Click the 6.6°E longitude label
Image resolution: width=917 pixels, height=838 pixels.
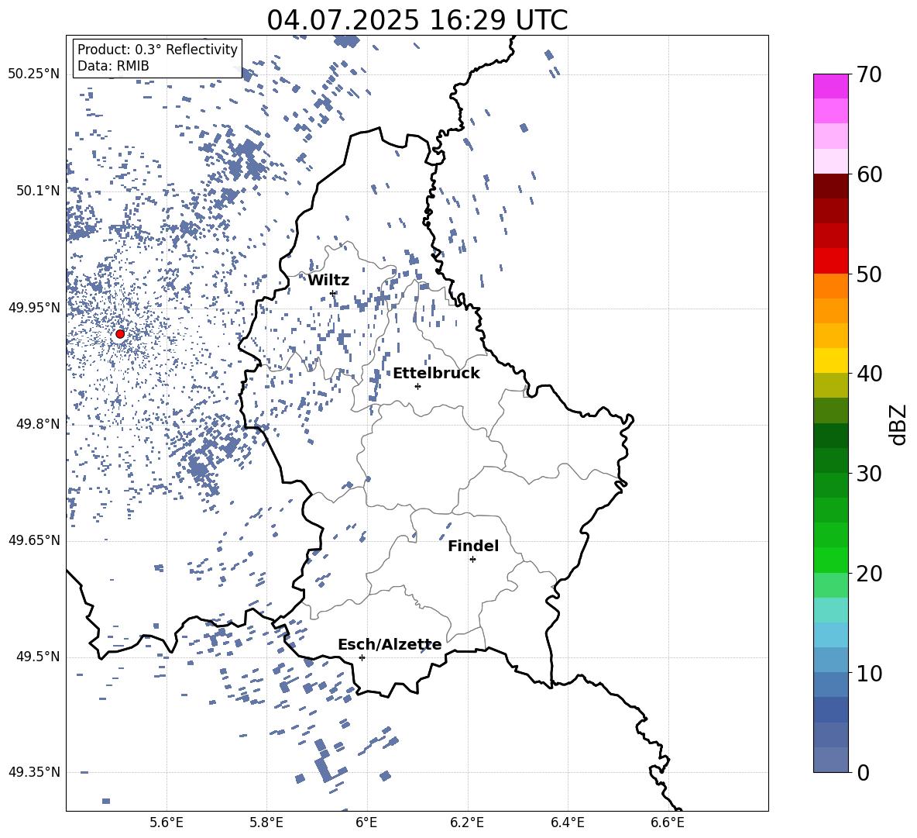(x=668, y=822)
